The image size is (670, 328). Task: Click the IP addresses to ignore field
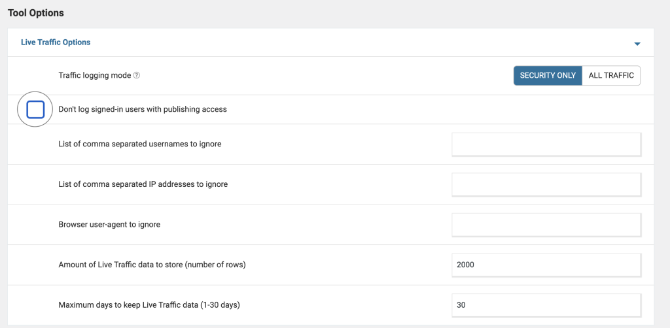tap(546, 185)
